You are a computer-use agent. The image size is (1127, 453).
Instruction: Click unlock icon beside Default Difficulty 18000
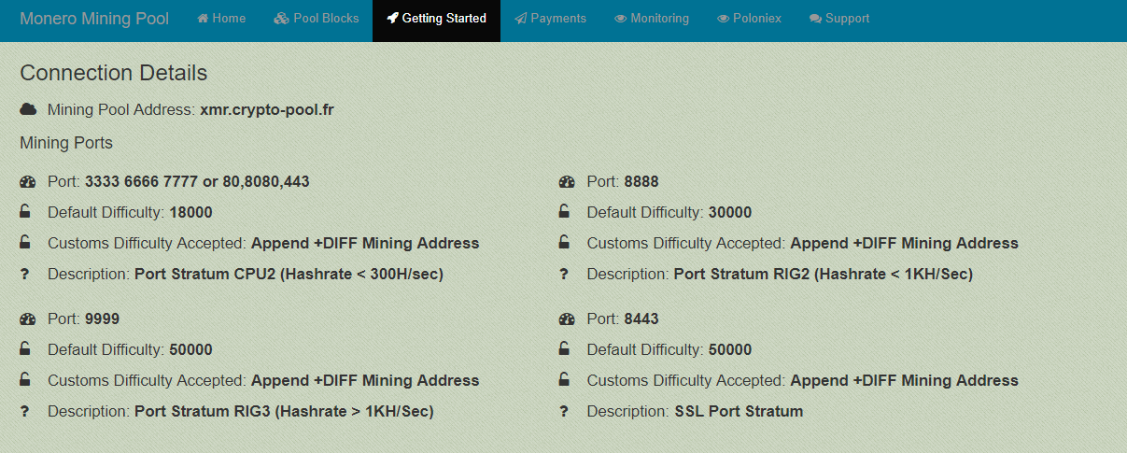(25, 212)
